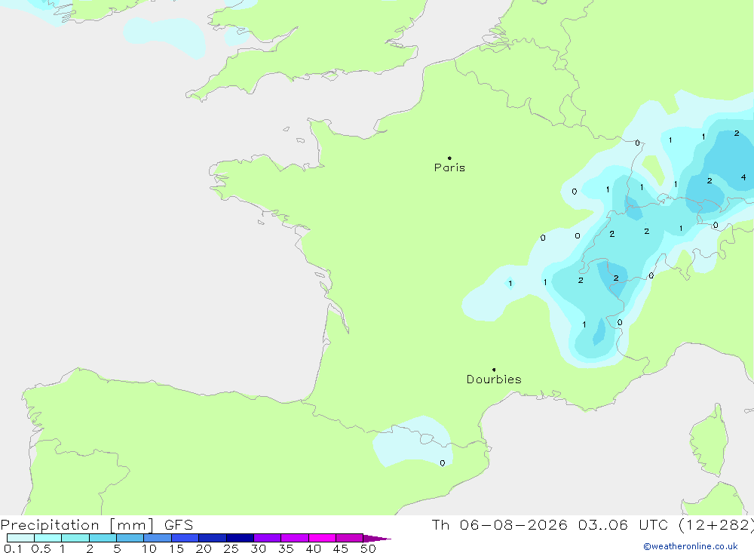The height and width of the screenshot is (553, 754).
Task: Pick the blue legend swatch between 10 and 15
Action: 158,538
